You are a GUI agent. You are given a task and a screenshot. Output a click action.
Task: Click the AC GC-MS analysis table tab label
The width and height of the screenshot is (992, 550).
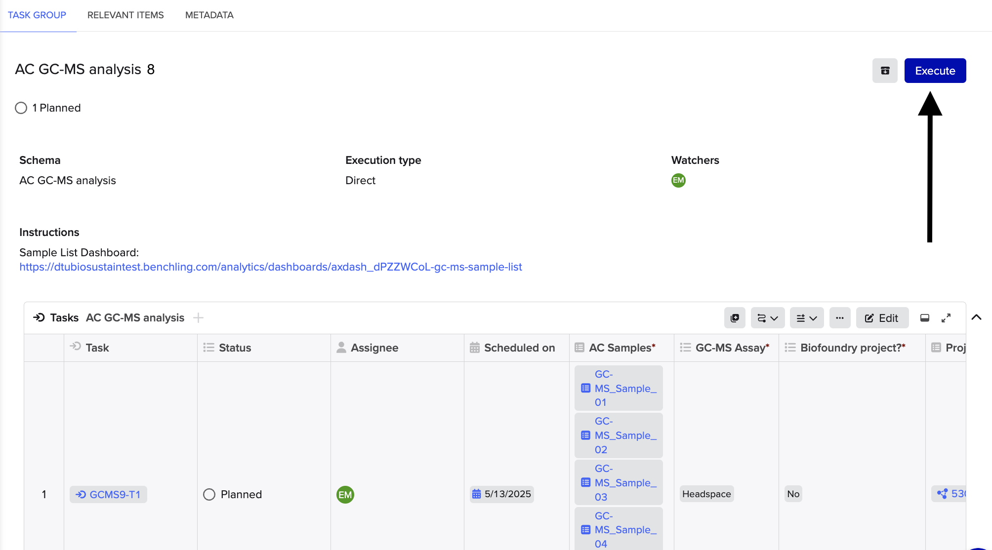[x=135, y=317]
